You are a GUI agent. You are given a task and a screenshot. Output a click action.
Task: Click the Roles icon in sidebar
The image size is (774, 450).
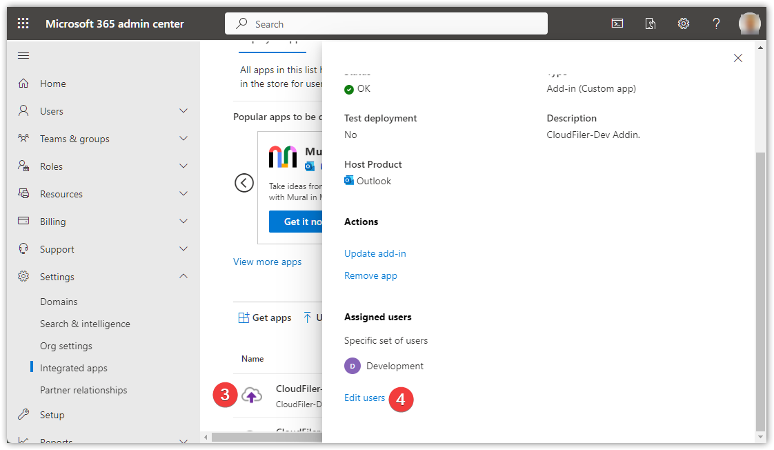(x=23, y=166)
